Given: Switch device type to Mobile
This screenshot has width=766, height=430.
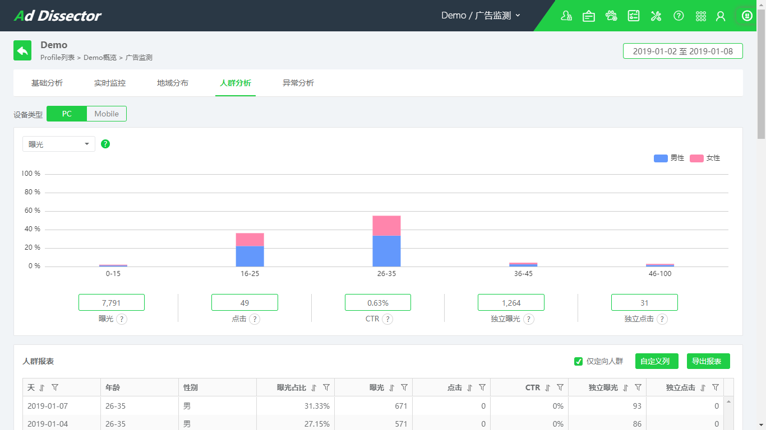Looking at the screenshot, I should click(107, 114).
